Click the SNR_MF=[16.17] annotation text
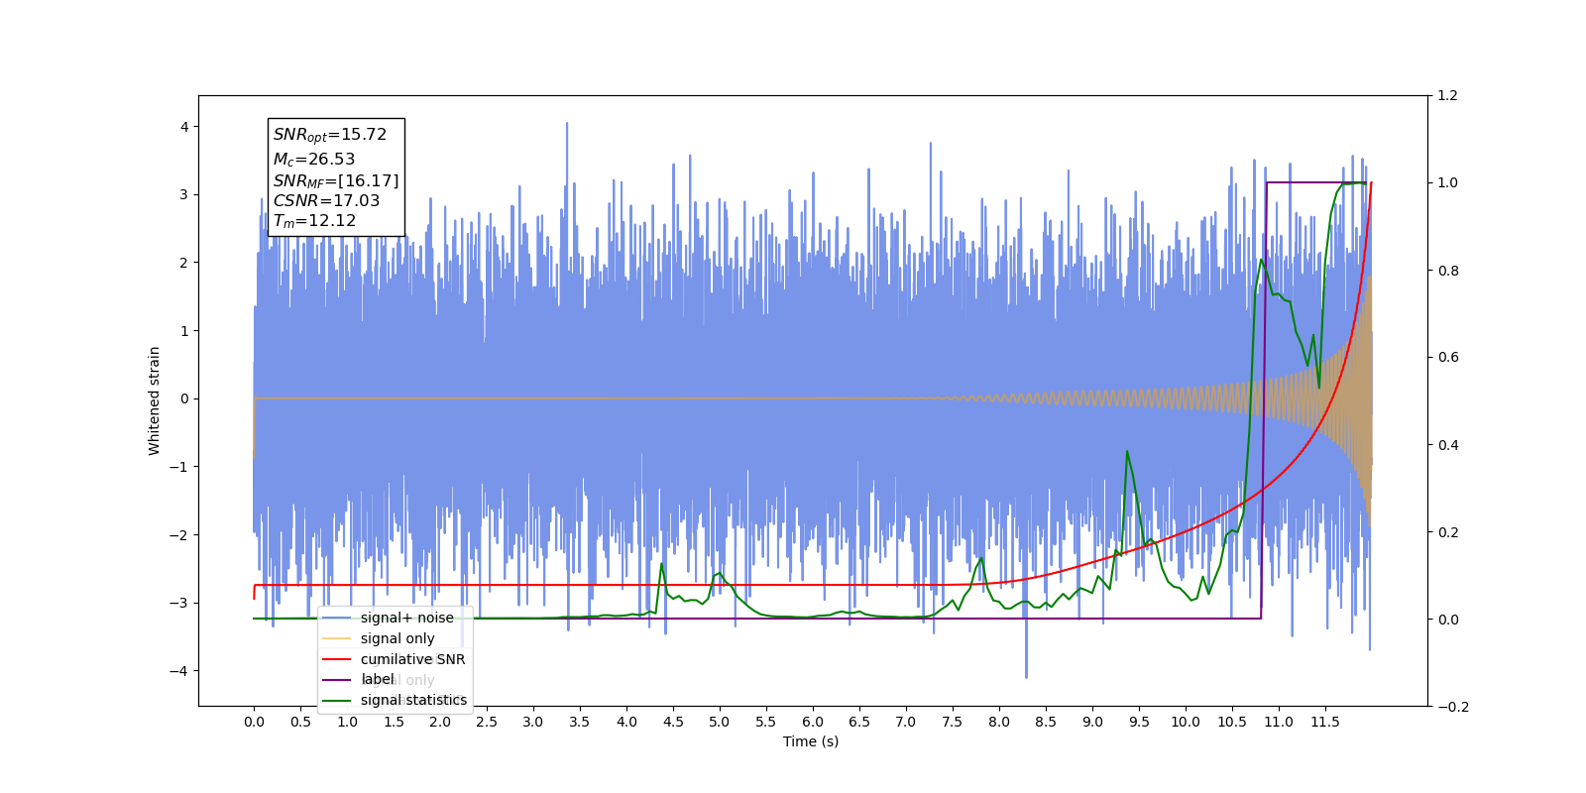Screen dimensions: 1586x793 pos(336,180)
